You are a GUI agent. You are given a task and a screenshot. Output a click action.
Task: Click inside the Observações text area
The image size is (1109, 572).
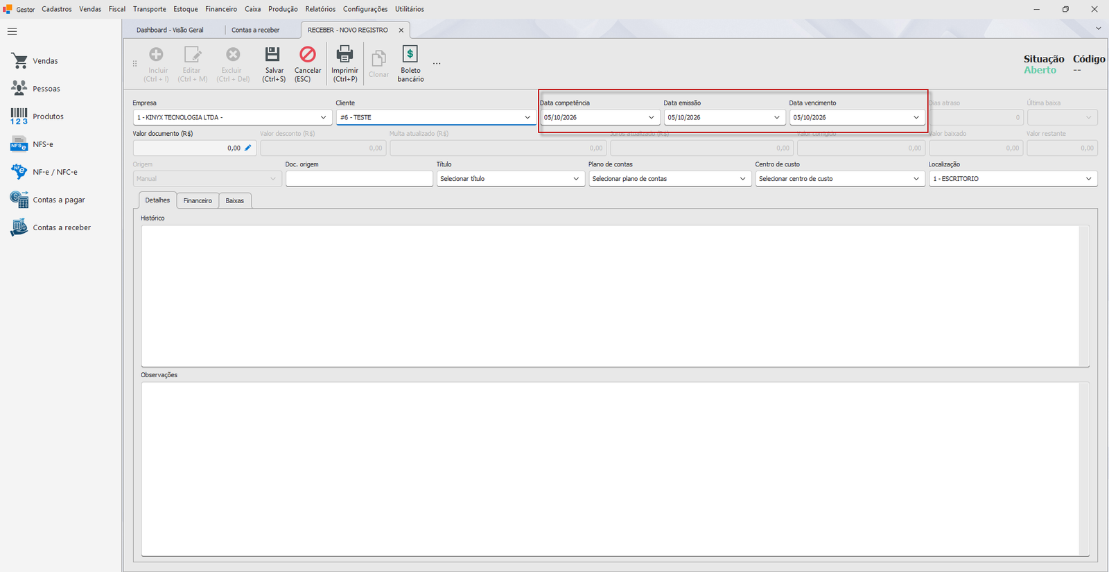[615, 469]
